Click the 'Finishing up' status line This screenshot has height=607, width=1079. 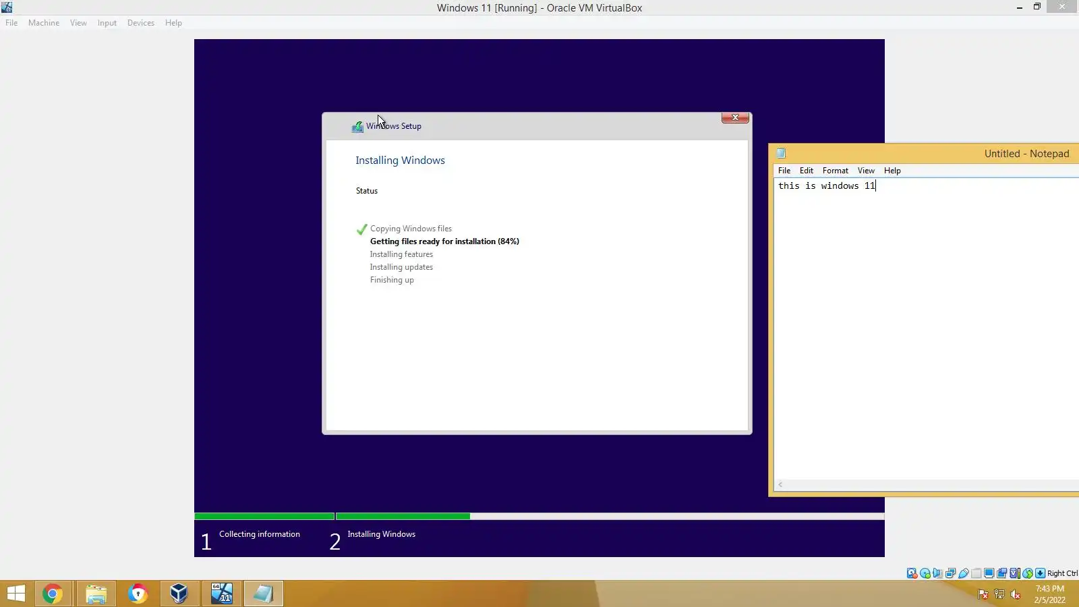(392, 280)
